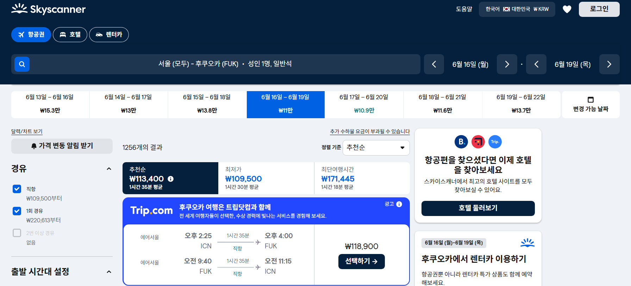Click the ₩220,613부터 one-stop price text

(x=44, y=220)
